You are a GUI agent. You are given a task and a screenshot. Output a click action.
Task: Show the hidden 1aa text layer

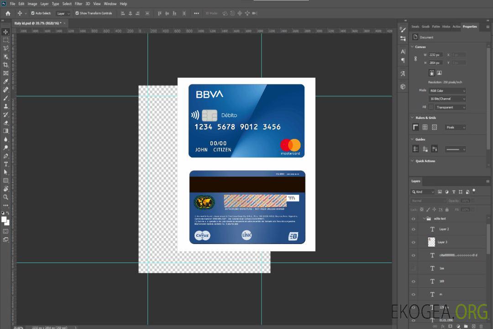pos(414,269)
